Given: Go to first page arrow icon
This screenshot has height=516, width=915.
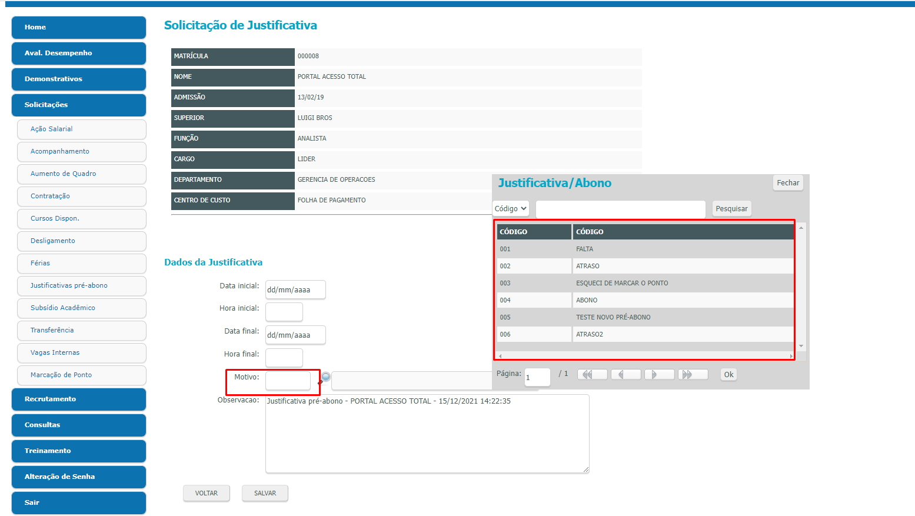Looking at the screenshot, I should pyautogui.click(x=593, y=375).
